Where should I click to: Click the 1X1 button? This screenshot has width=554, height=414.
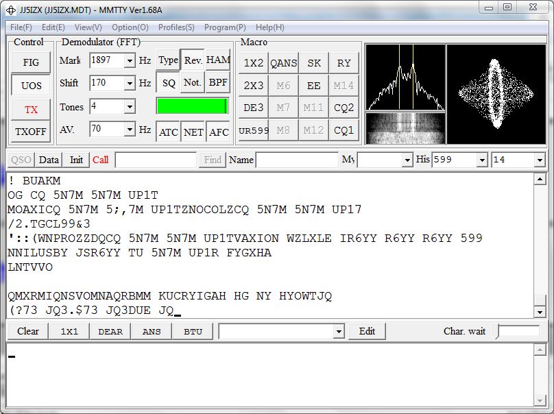click(x=69, y=331)
